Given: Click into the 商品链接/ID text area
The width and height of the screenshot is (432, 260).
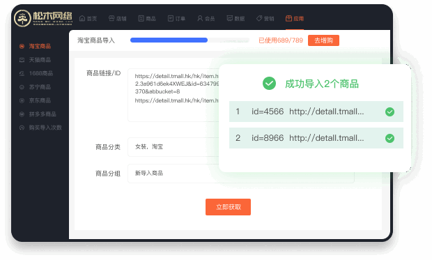Looking at the screenshot, I should click(173, 95).
